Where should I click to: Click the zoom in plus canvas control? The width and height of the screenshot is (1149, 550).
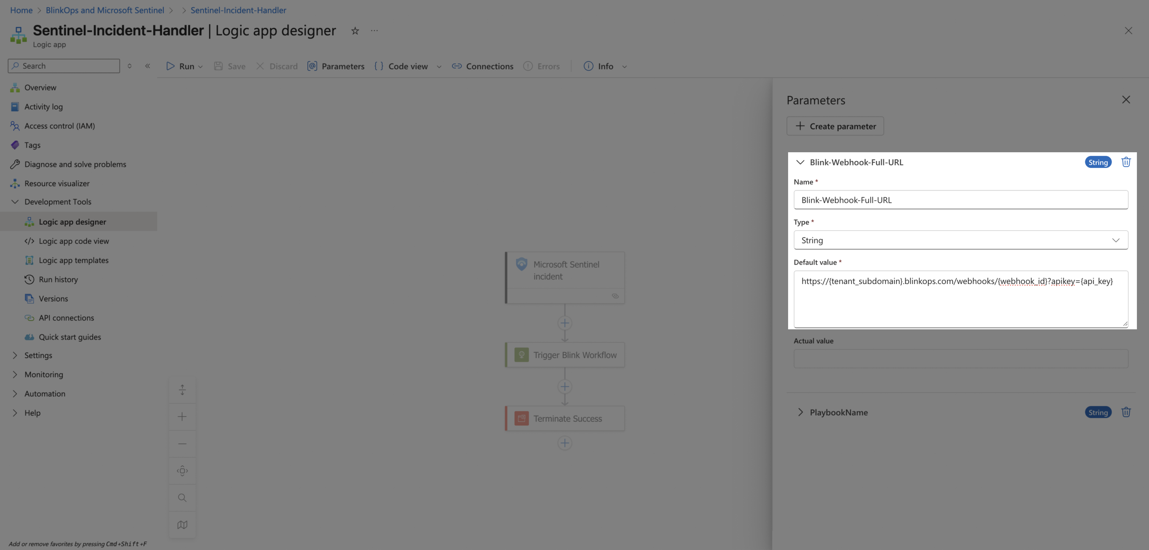pos(182,417)
